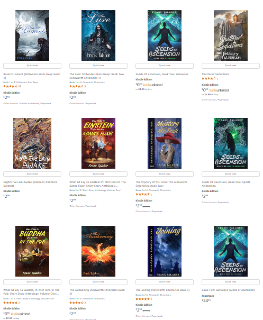The width and height of the screenshot is (263, 320).
Task: Open the Nights I've Lain Awake title link
Action: pyautogui.click(x=30, y=184)
